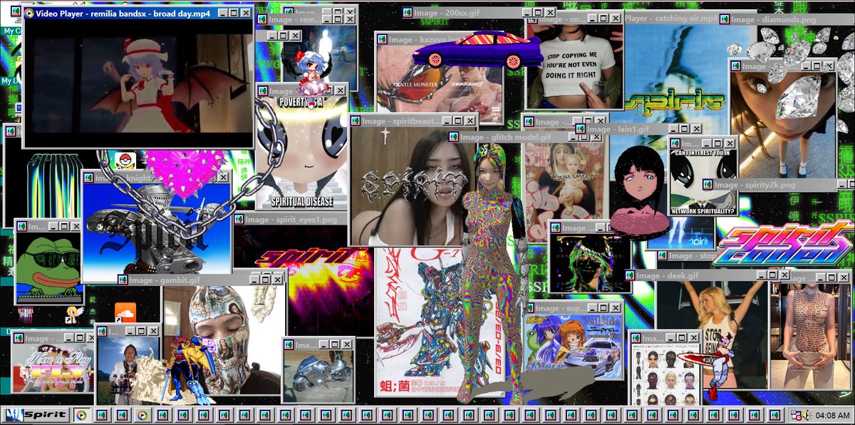Close the Image - knight window
Screen dimensions: 855x425
(223, 176)
